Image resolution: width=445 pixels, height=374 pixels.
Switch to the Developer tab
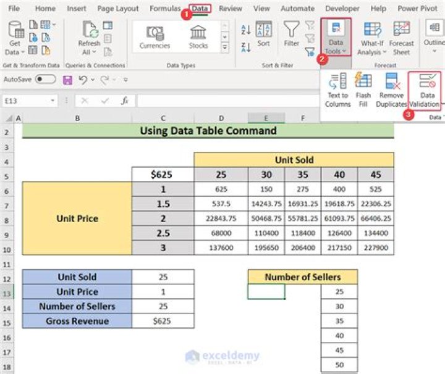click(x=342, y=9)
